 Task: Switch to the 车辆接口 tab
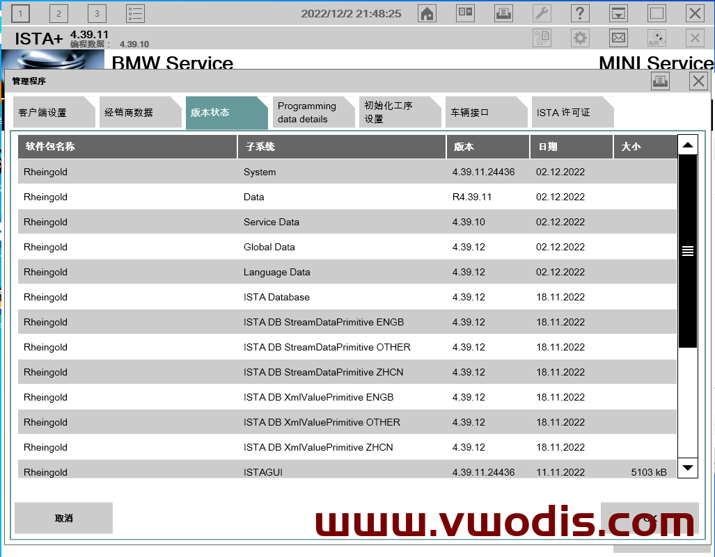(x=486, y=112)
